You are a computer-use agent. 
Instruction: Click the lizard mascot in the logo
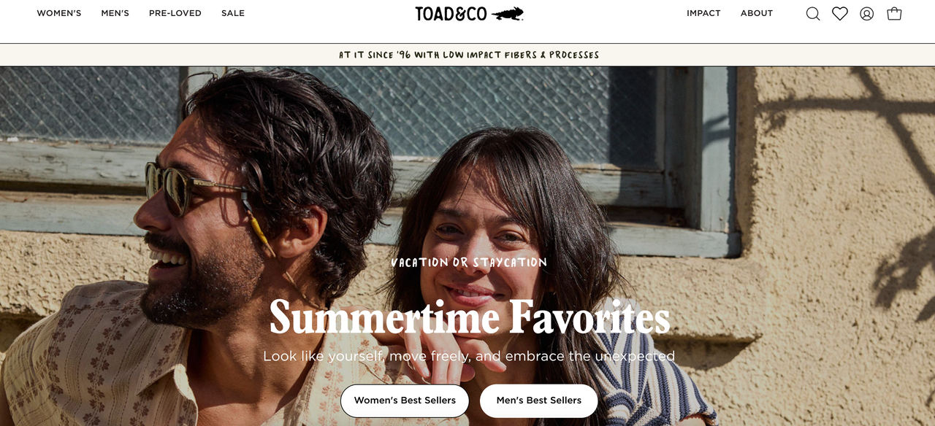point(507,13)
